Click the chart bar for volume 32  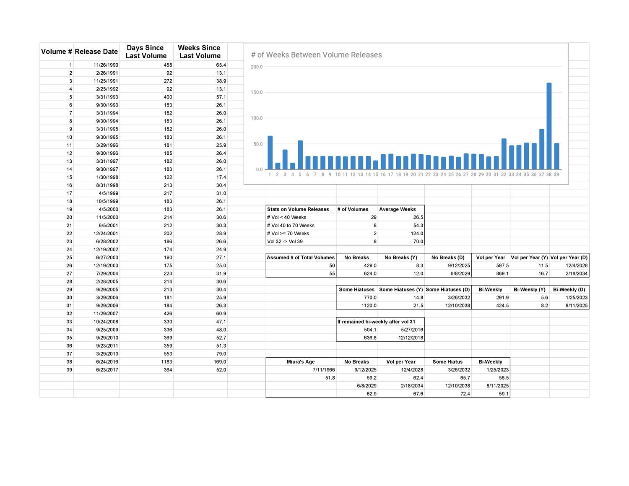pos(504,154)
